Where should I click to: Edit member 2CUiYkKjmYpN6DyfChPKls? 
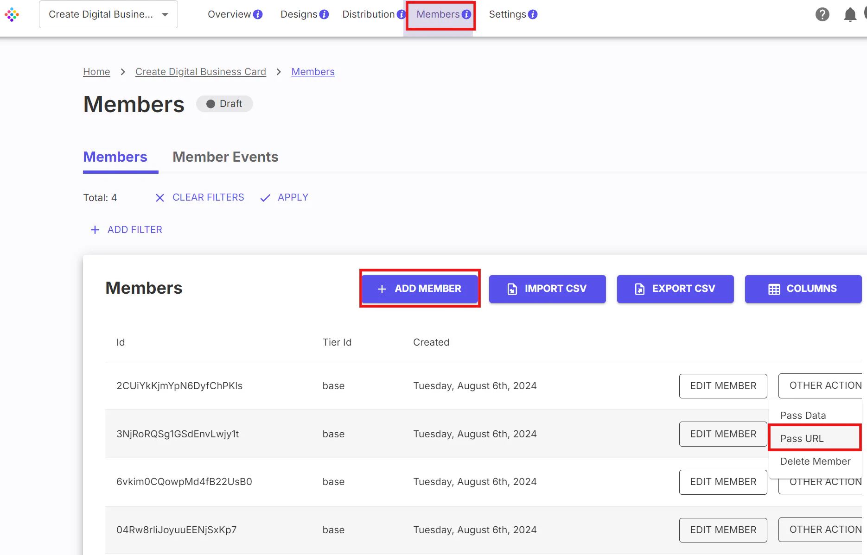723,386
